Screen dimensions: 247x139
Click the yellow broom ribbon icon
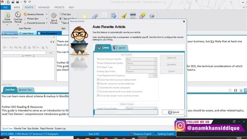tap(124, 15)
